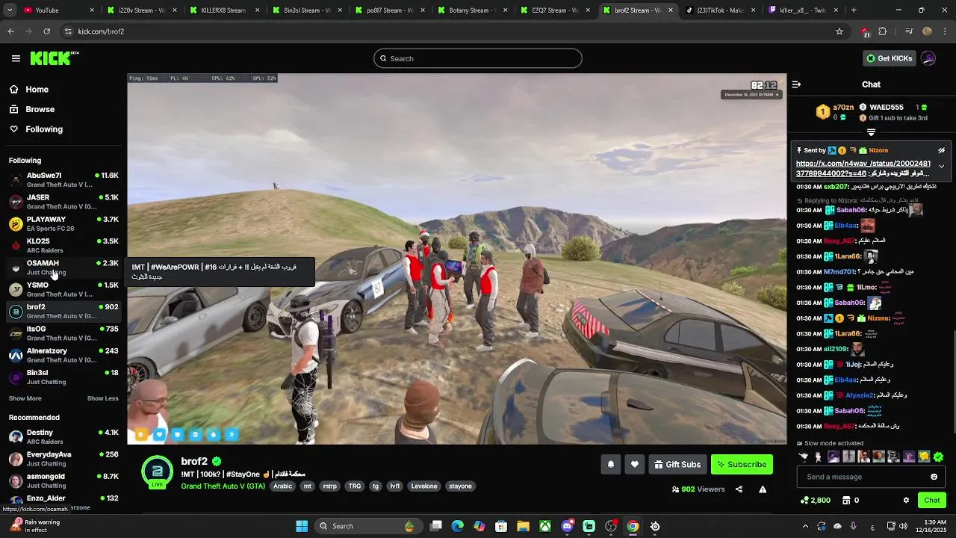This screenshot has width=956, height=538.
Task: Open Discord from taskbar
Action: click(567, 526)
